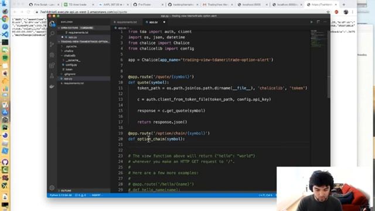The image size is (375, 211).
Task: Open the Source Control view icon
Action: [52, 45]
